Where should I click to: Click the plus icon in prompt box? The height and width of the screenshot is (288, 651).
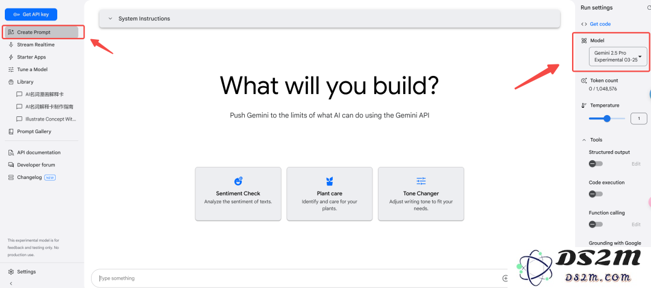pyautogui.click(x=505, y=278)
